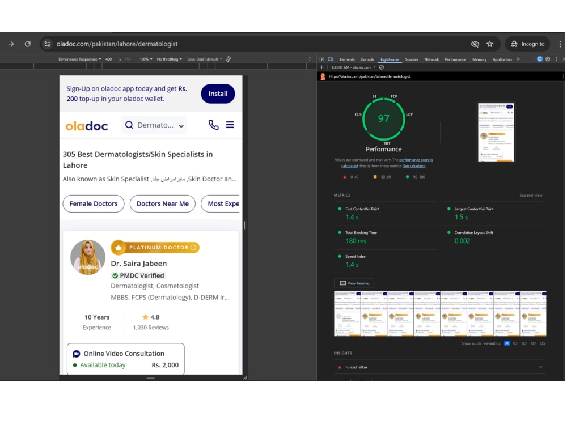The height and width of the screenshot is (425, 567).
Task: Switch to the Network tab
Action: [431, 59]
